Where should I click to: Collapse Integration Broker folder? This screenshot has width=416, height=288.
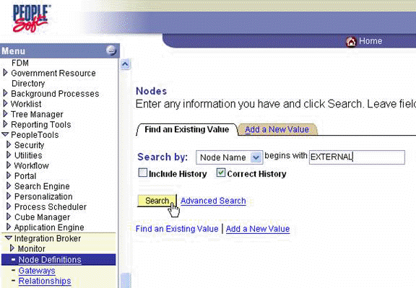coord(9,238)
